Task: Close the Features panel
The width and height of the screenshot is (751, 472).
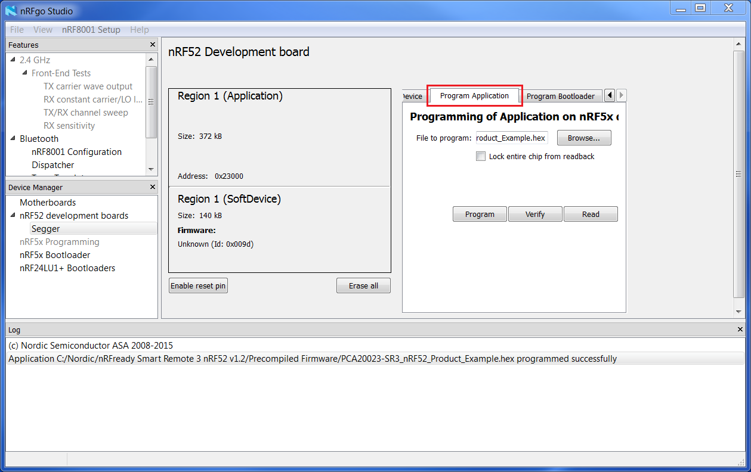Action: click(x=153, y=45)
